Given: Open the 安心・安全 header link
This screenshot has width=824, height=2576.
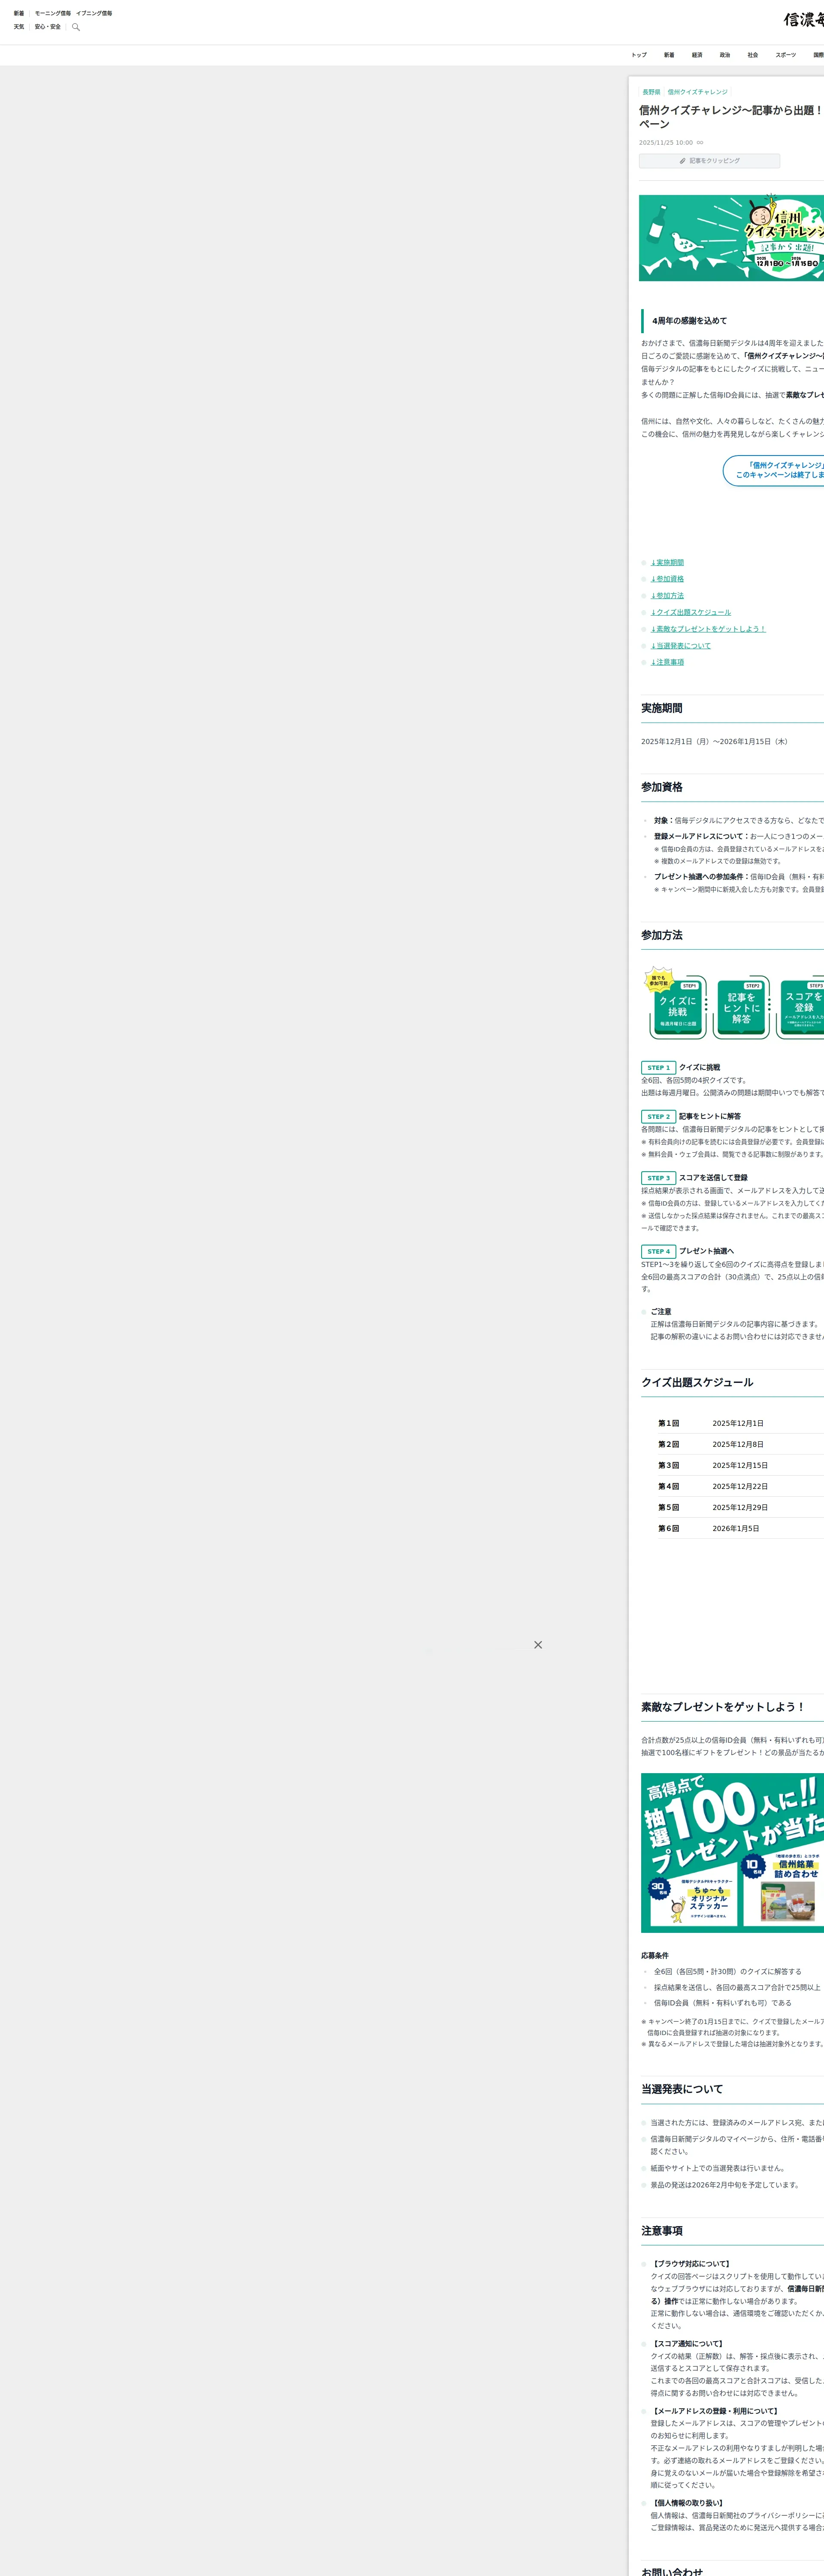Looking at the screenshot, I should click(x=48, y=27).
